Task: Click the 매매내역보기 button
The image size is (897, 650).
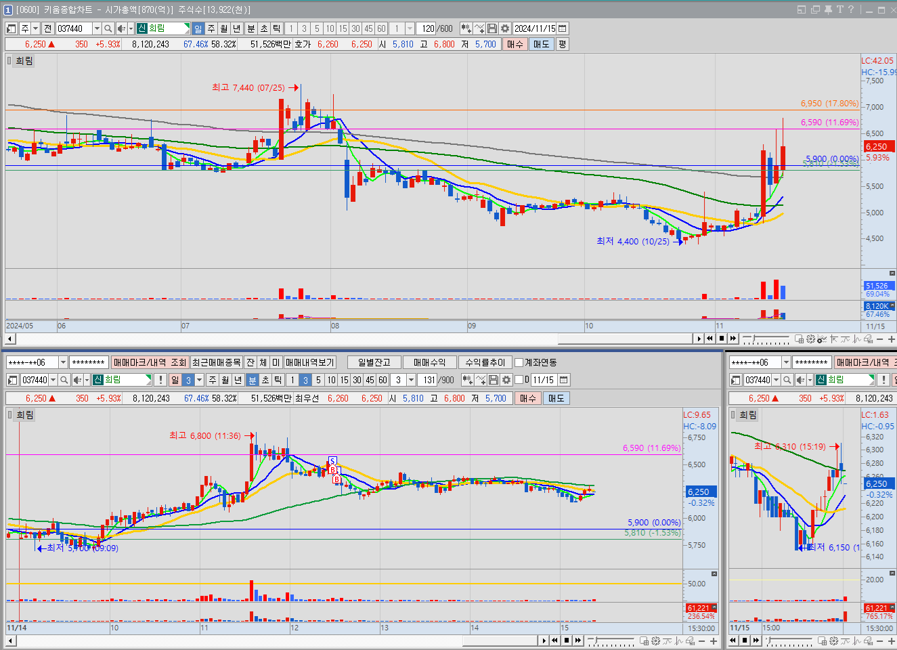Action: [x=309, y=362]
